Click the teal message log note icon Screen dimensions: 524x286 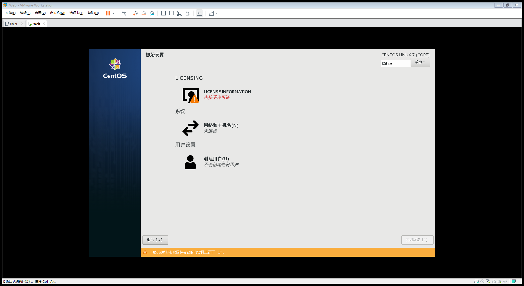click(514, 281)
